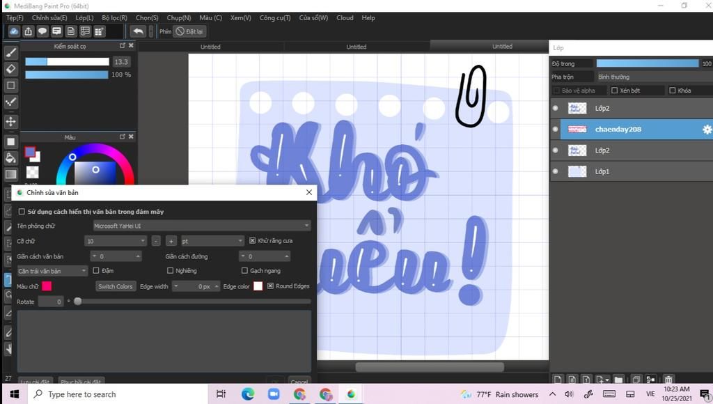713x404 pixels.
Task: Toggle the Round Edges checkbox
Action: pyautogui.click(x=271, y=286)
